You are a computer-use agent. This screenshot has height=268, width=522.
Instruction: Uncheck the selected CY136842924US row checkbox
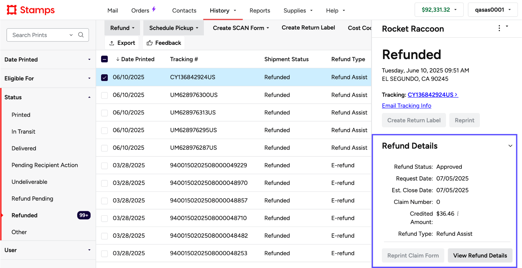[104, 77]
